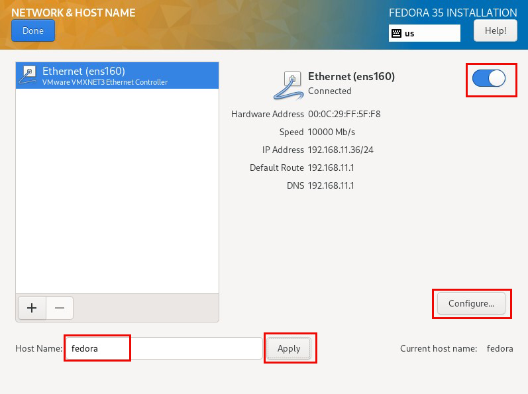The width and height of the screenshot is (528, 394).
Task: Click the IP Address label
Action: coord(283,150)
